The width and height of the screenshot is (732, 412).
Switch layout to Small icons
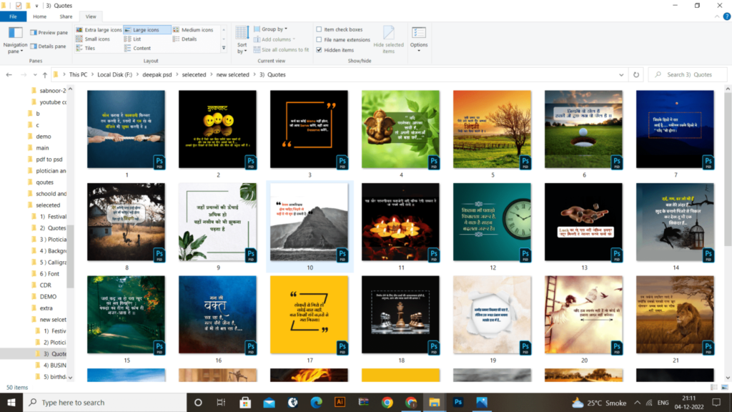(93, 39)
